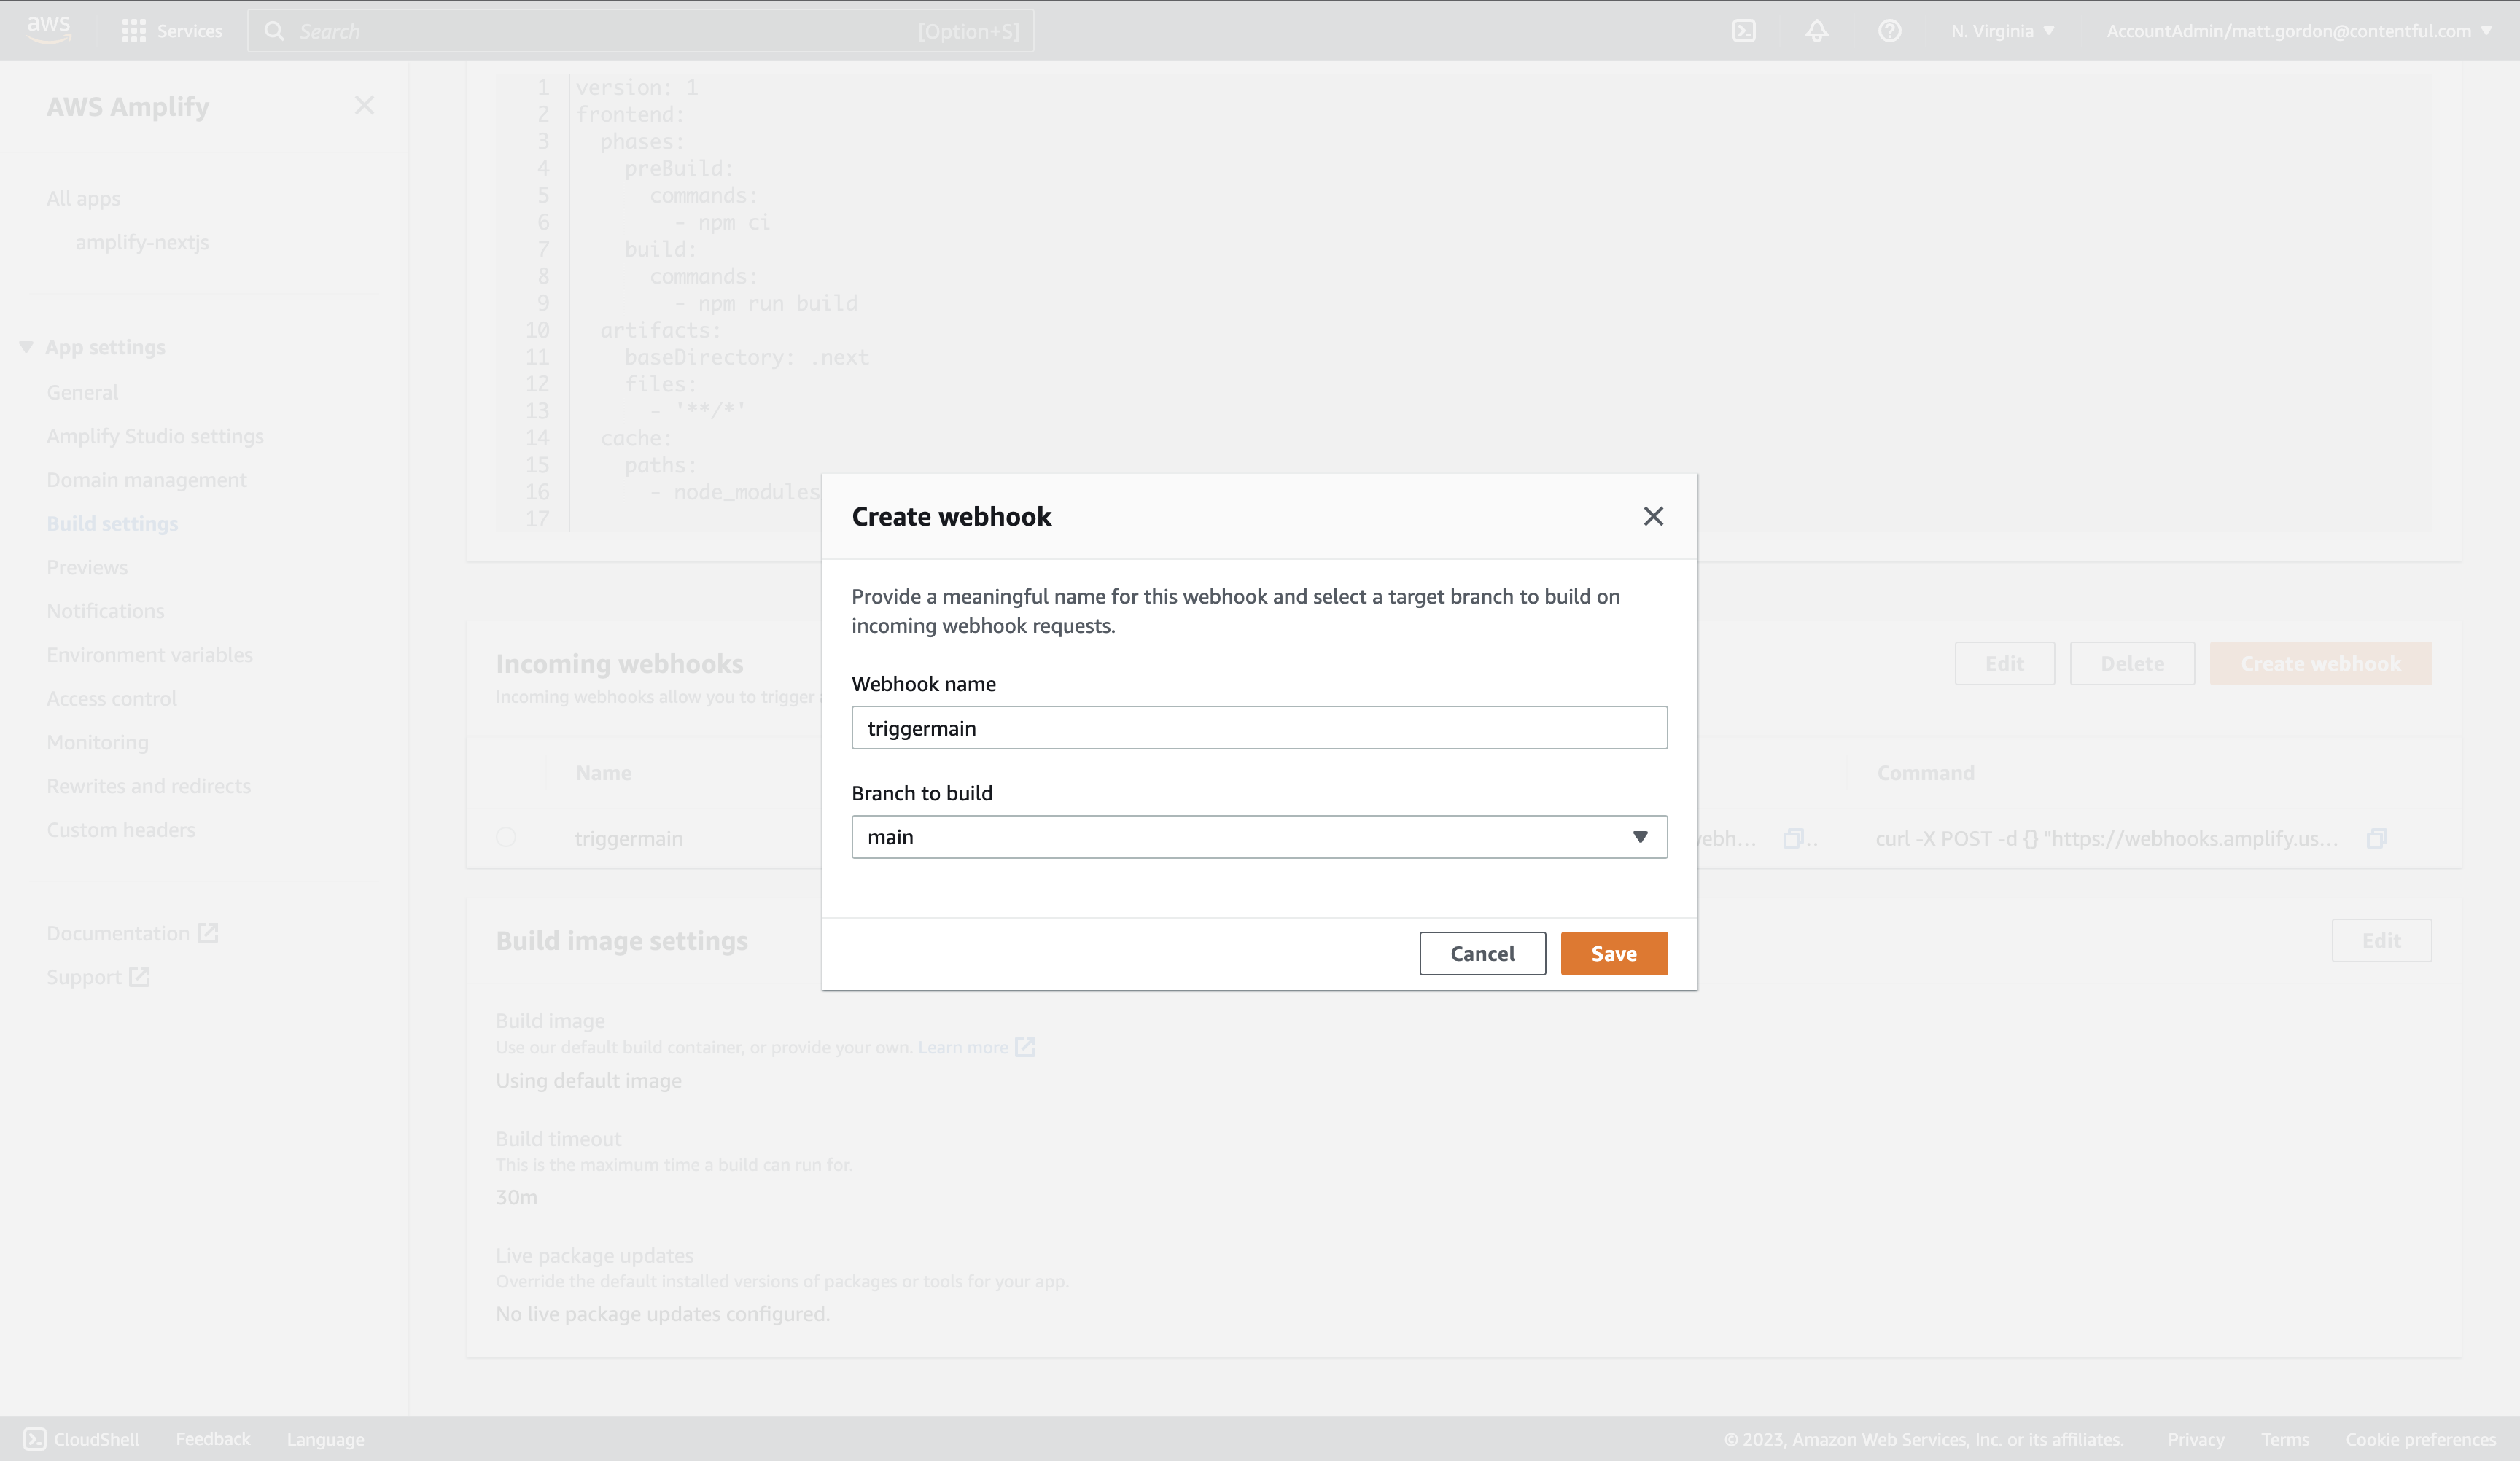Click the copy curl command icon

pyautogui.click(x=2376, y=837)
